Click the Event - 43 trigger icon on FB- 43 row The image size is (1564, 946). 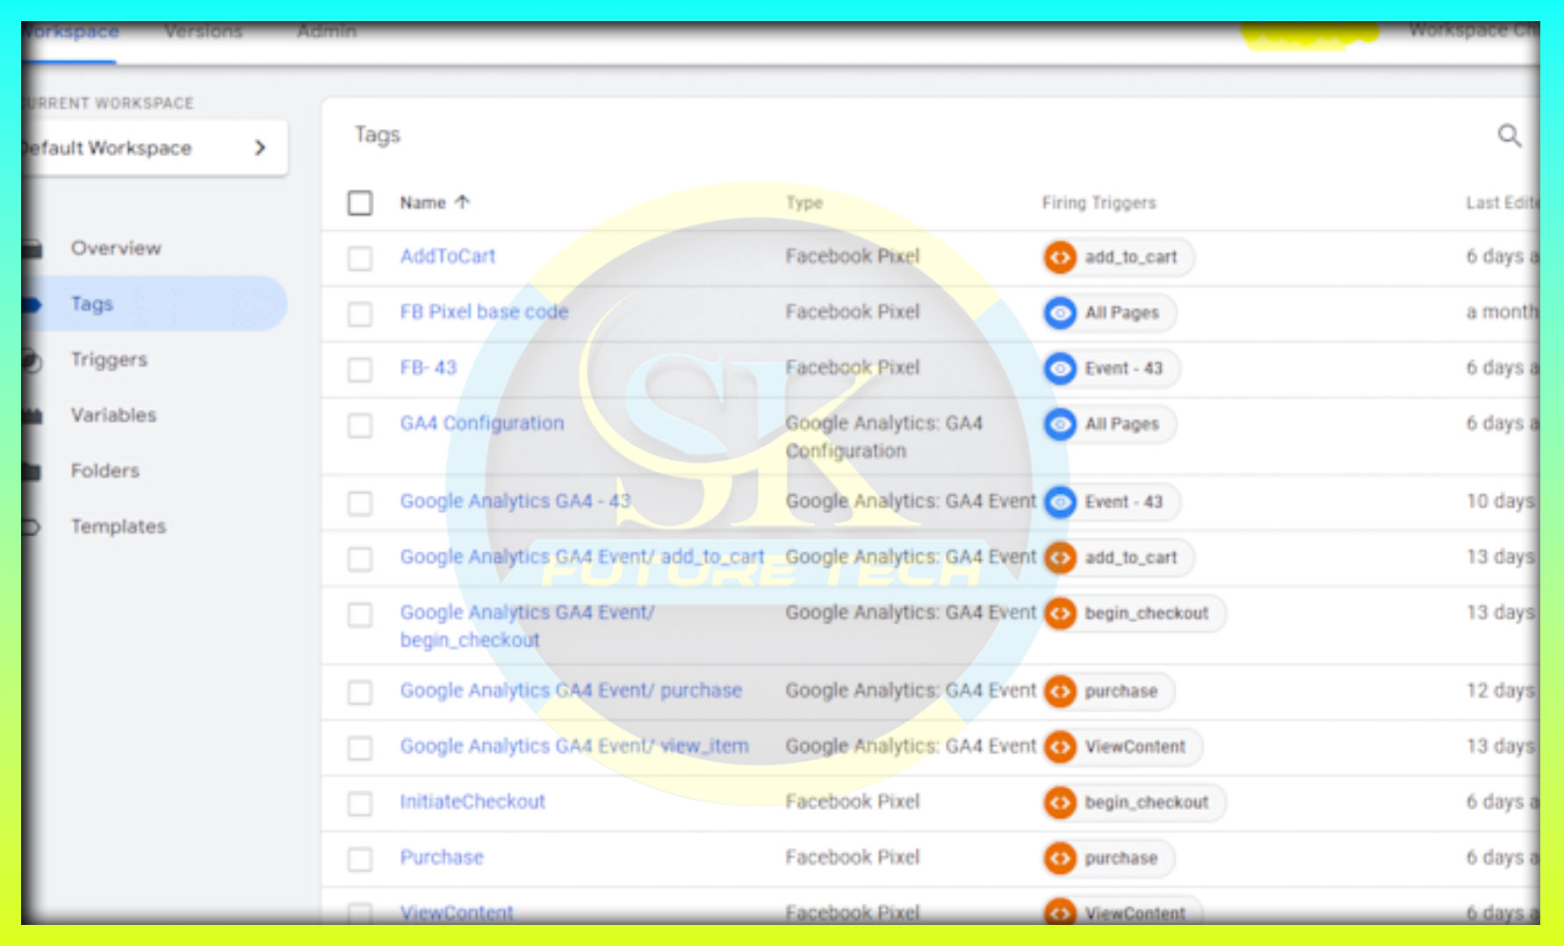click(1060, 369)
